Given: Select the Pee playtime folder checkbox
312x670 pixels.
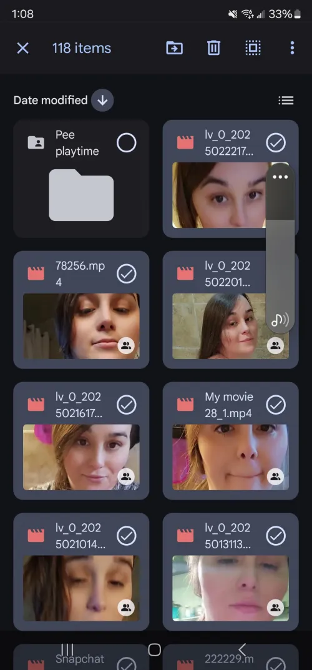Looking at the screenshot, I should point(126,143).
